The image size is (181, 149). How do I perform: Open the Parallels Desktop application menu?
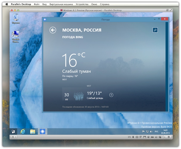21,4
